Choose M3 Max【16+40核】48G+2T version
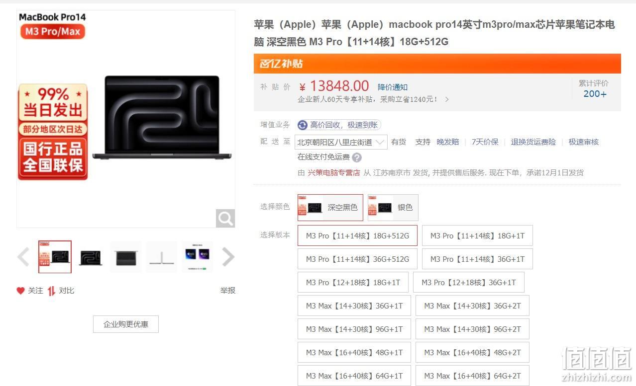The image size is (636, 386). pos(472,352)
